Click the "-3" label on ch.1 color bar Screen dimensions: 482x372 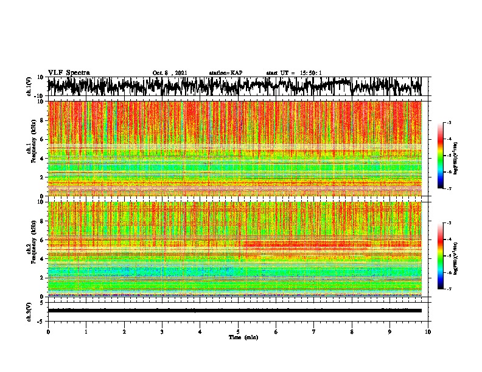pyautogui.click(x=449, y=122)
